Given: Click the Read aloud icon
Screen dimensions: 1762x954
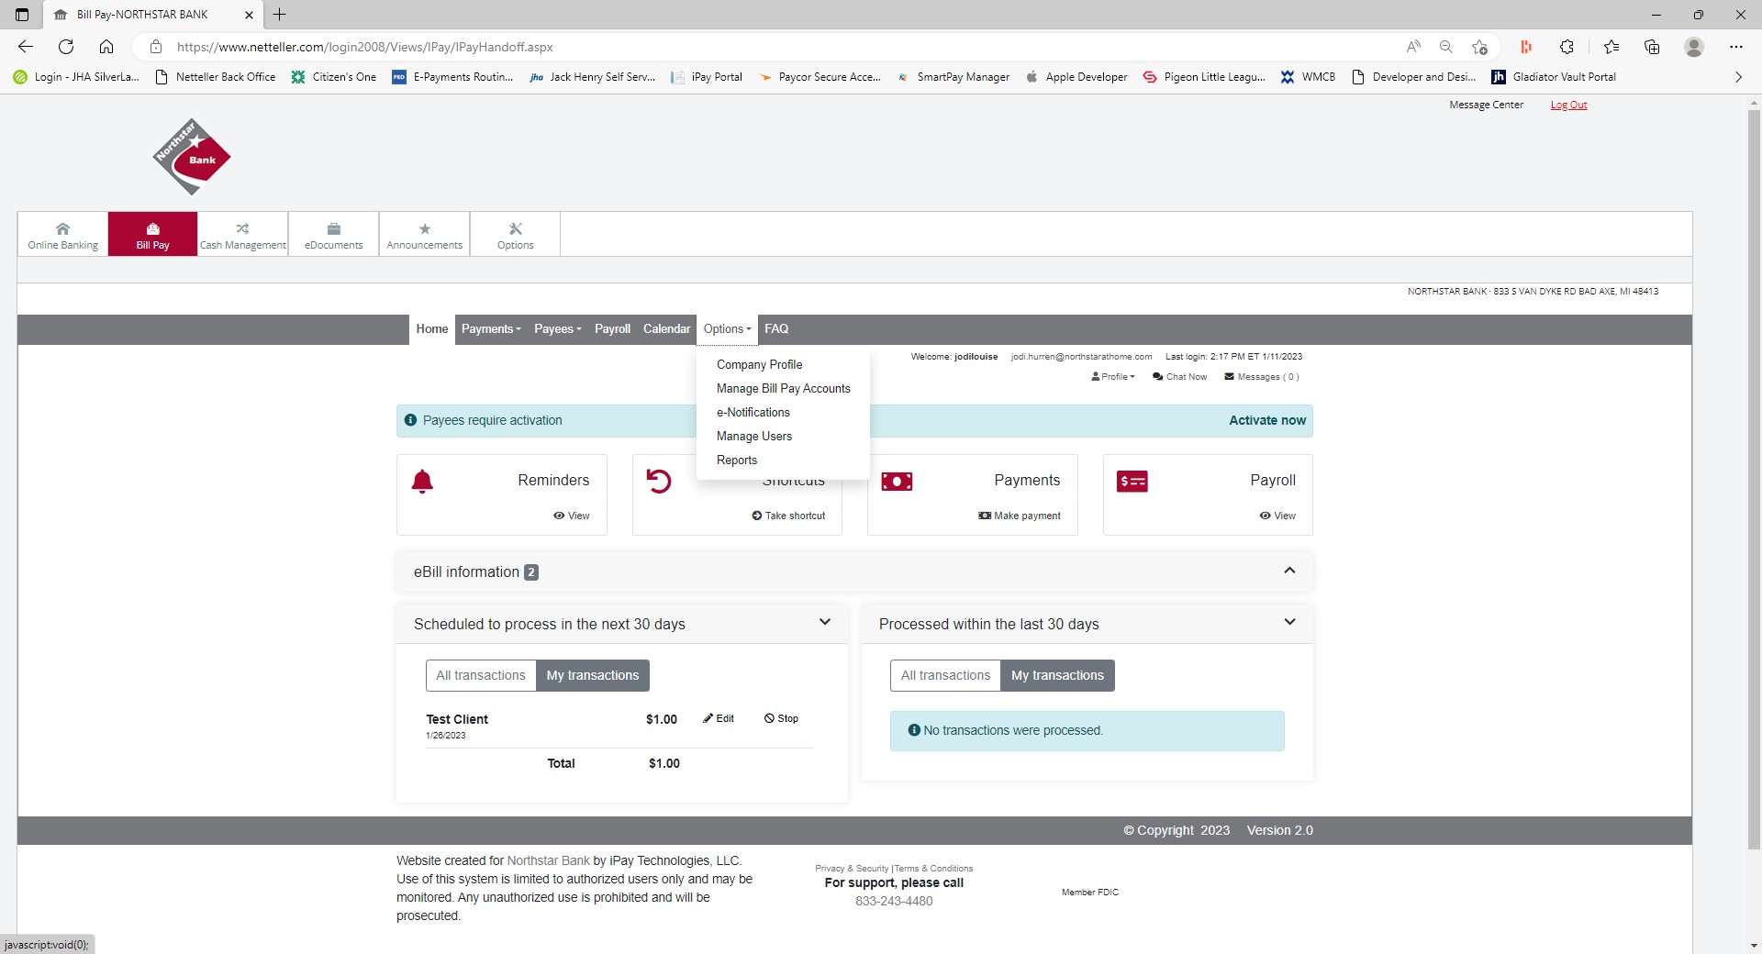Looking at the screenshot, I should (1413, 47).
